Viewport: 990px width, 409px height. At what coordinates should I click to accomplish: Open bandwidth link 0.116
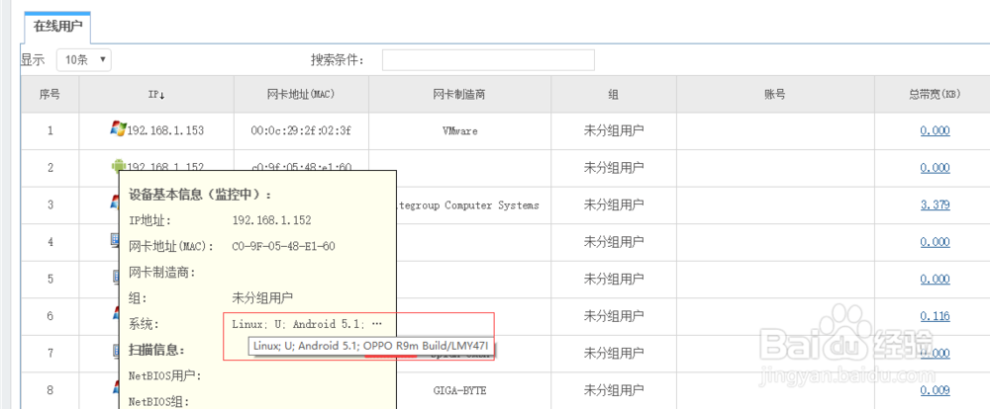point(935,316)
